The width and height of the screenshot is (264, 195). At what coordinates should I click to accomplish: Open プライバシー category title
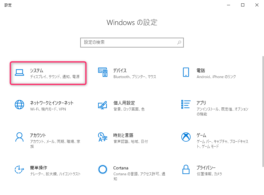tap(206, 168)
